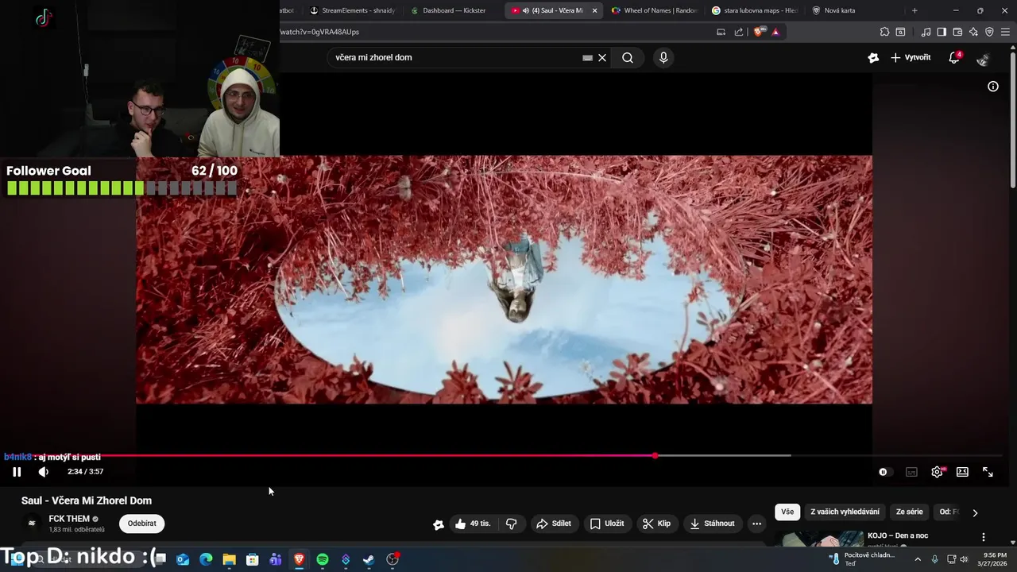Open system volume icon in tray

click(964, 559)
